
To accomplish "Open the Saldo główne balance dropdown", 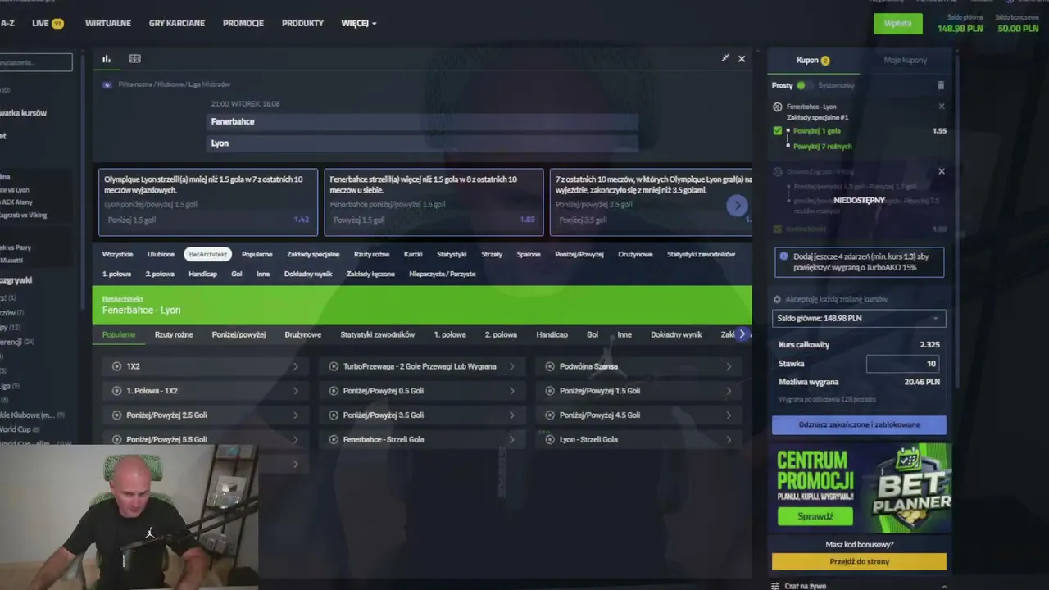I will tap(859, 318).
